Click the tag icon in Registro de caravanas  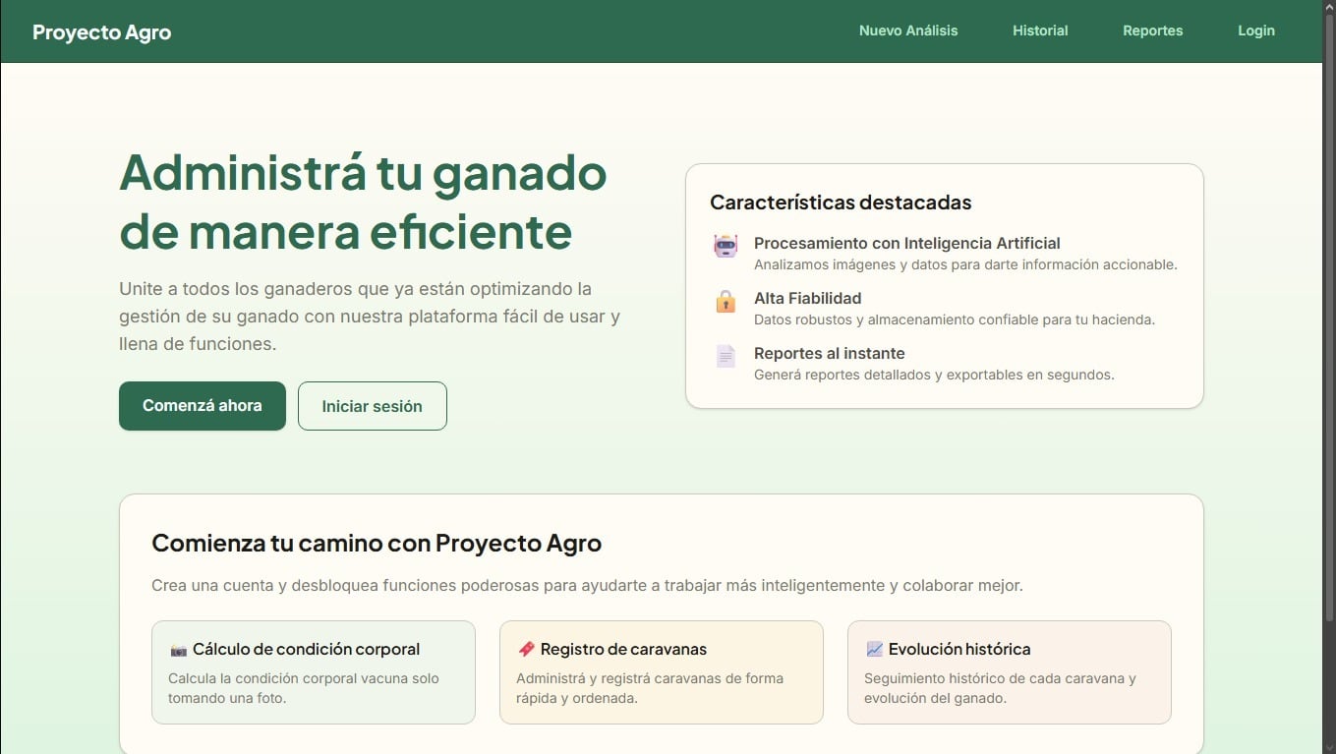(526, 650)
